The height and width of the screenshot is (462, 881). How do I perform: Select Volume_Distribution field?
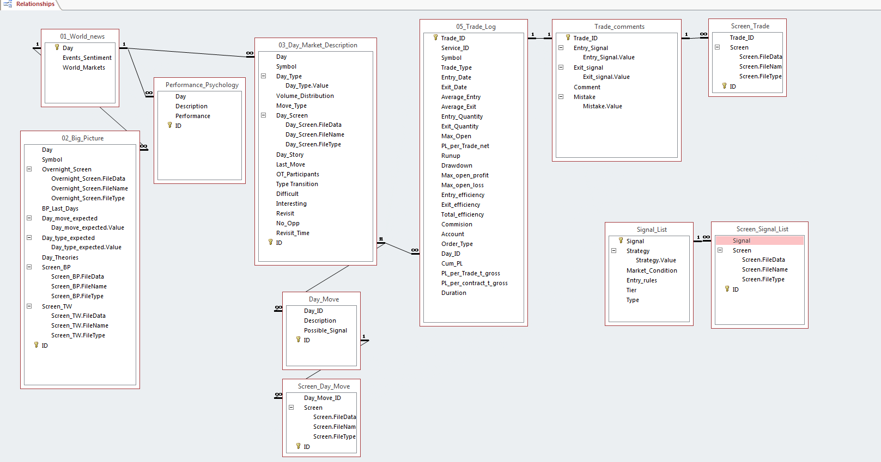[x=305, y=96]
